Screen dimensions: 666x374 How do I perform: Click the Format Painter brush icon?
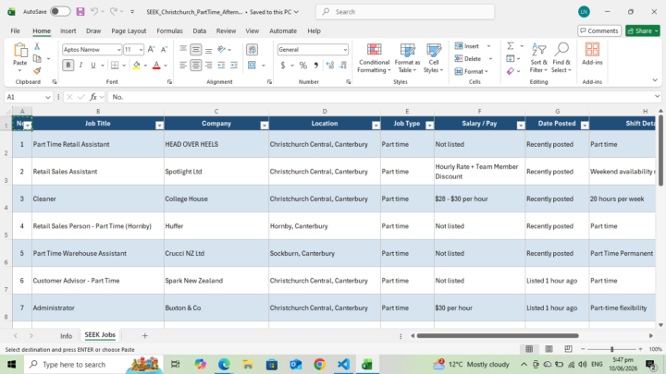37,71
